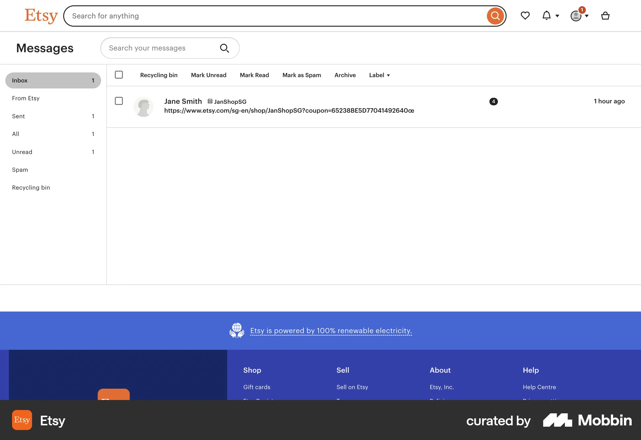Open Jane Smith's profile avatar
Viewport: 641px width, 440px height.
(144, 107)
